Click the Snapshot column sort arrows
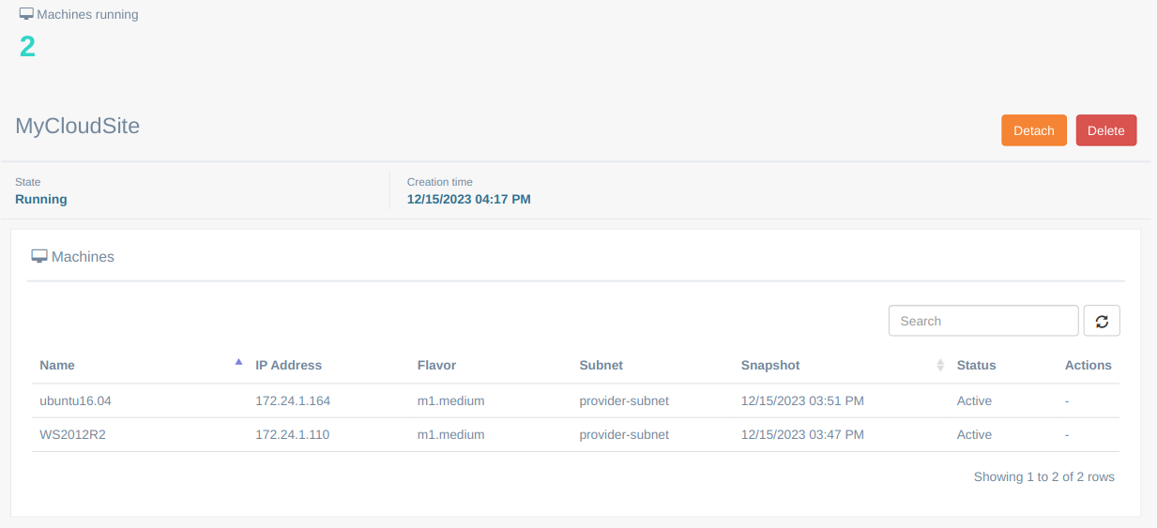Image resolution: width=1157 pixels, height=528 pixels. (x=940, y=365)
